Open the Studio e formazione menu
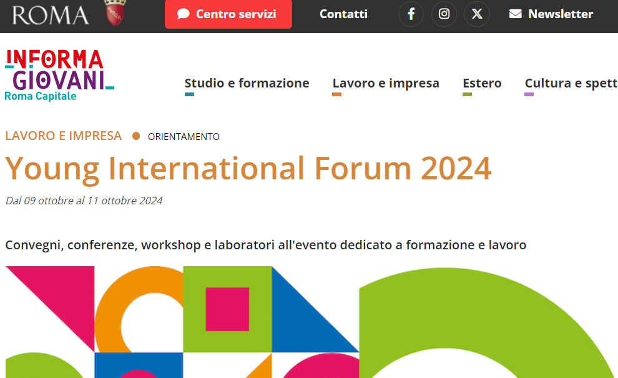The height and width of the screenshot is (378, 618). (247, 83)
